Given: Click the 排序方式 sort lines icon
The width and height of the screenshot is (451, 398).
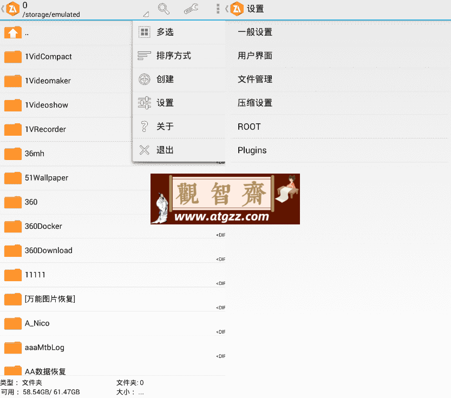Looking at the screenshot, I should [145, 56].
